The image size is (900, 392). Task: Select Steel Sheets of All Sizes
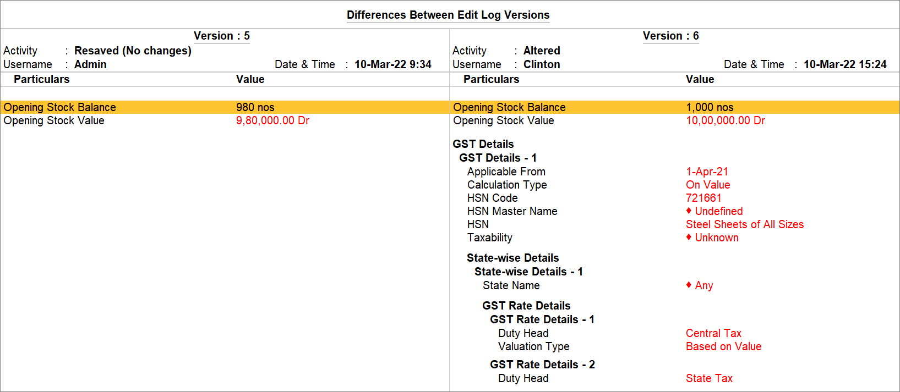(x=745, y=224)
